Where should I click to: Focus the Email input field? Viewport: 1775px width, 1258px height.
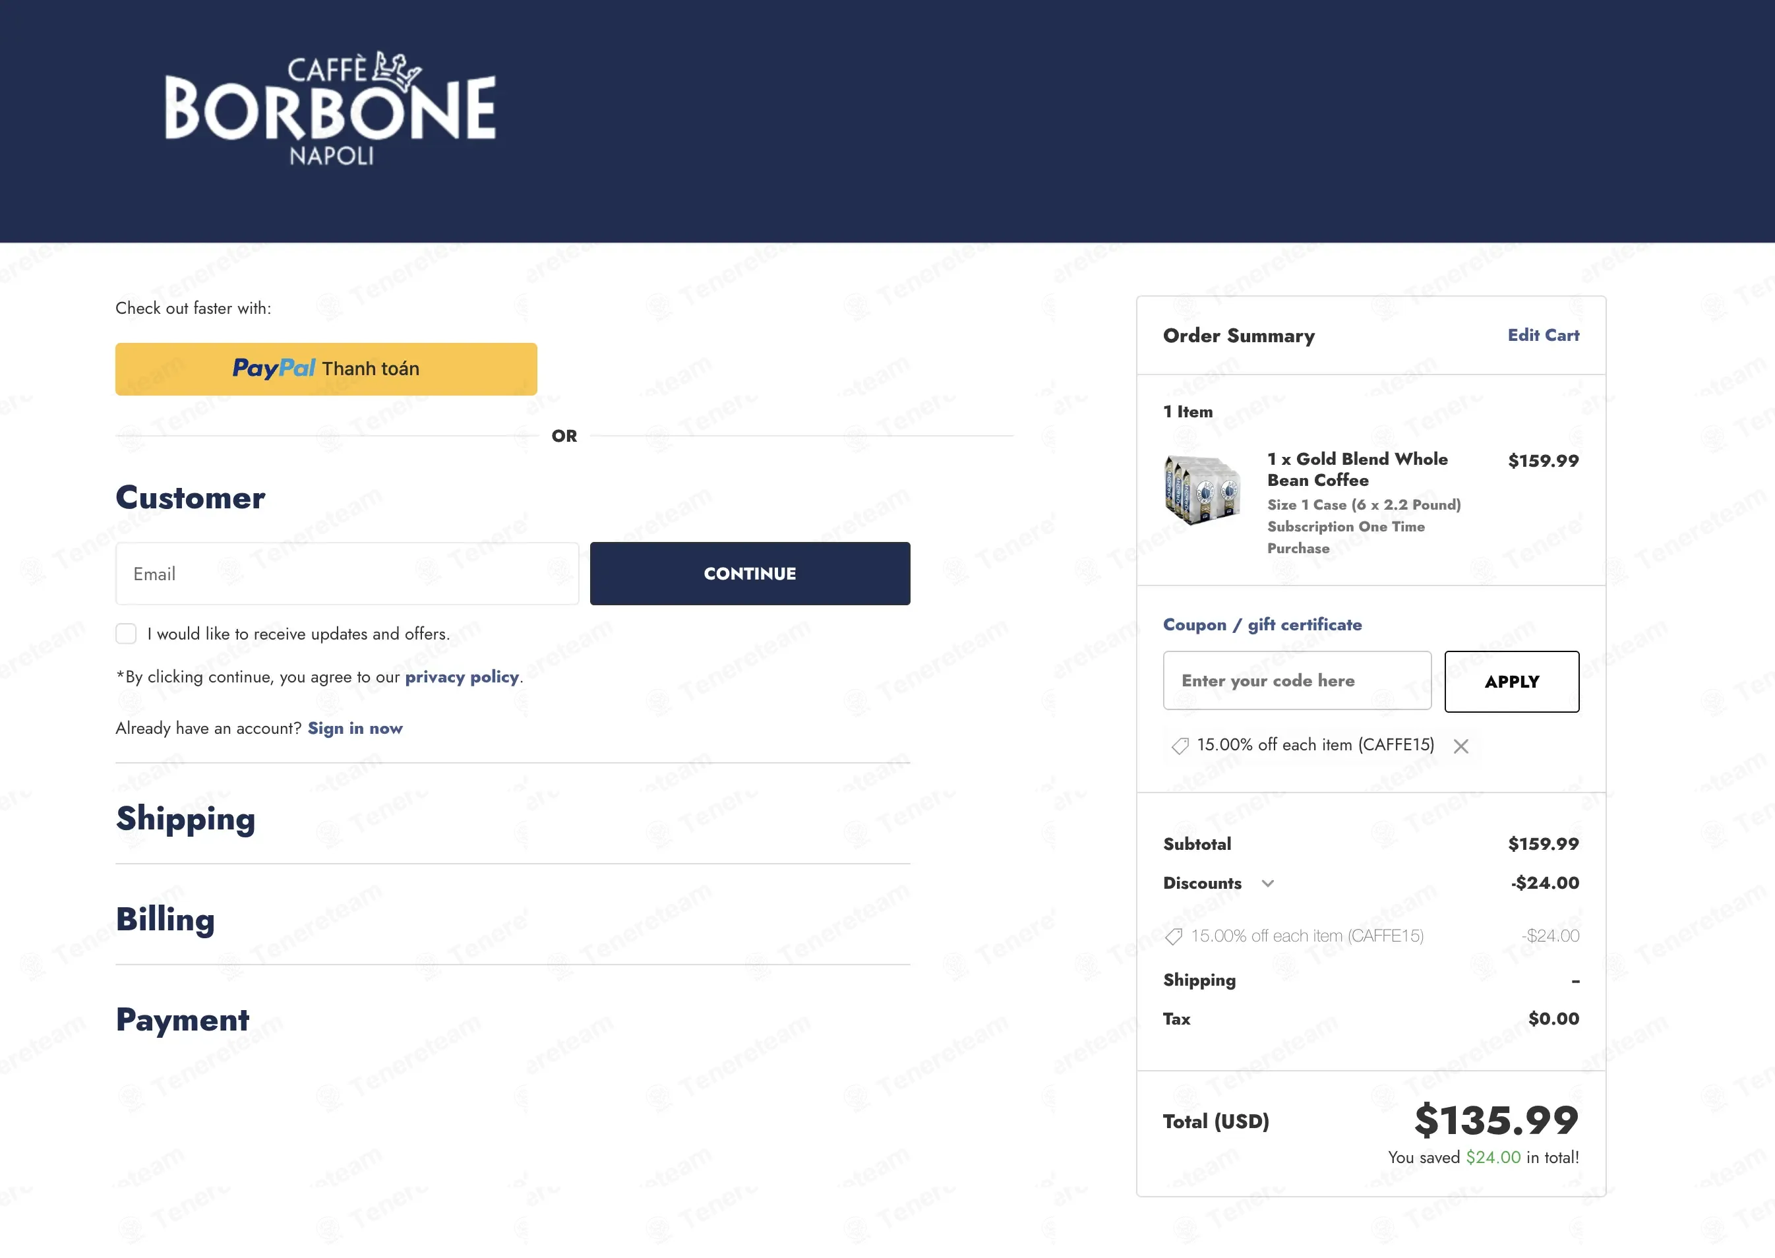(x=347, y=573)
